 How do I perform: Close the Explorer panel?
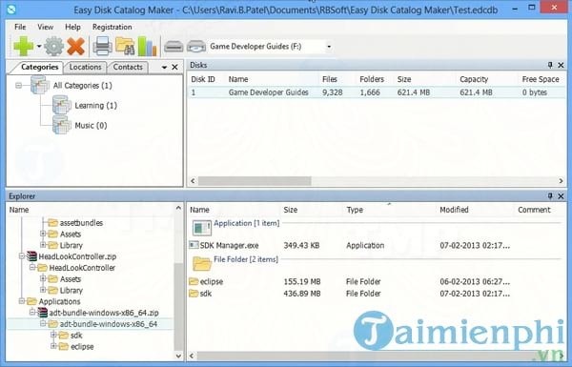click(562, 196)
